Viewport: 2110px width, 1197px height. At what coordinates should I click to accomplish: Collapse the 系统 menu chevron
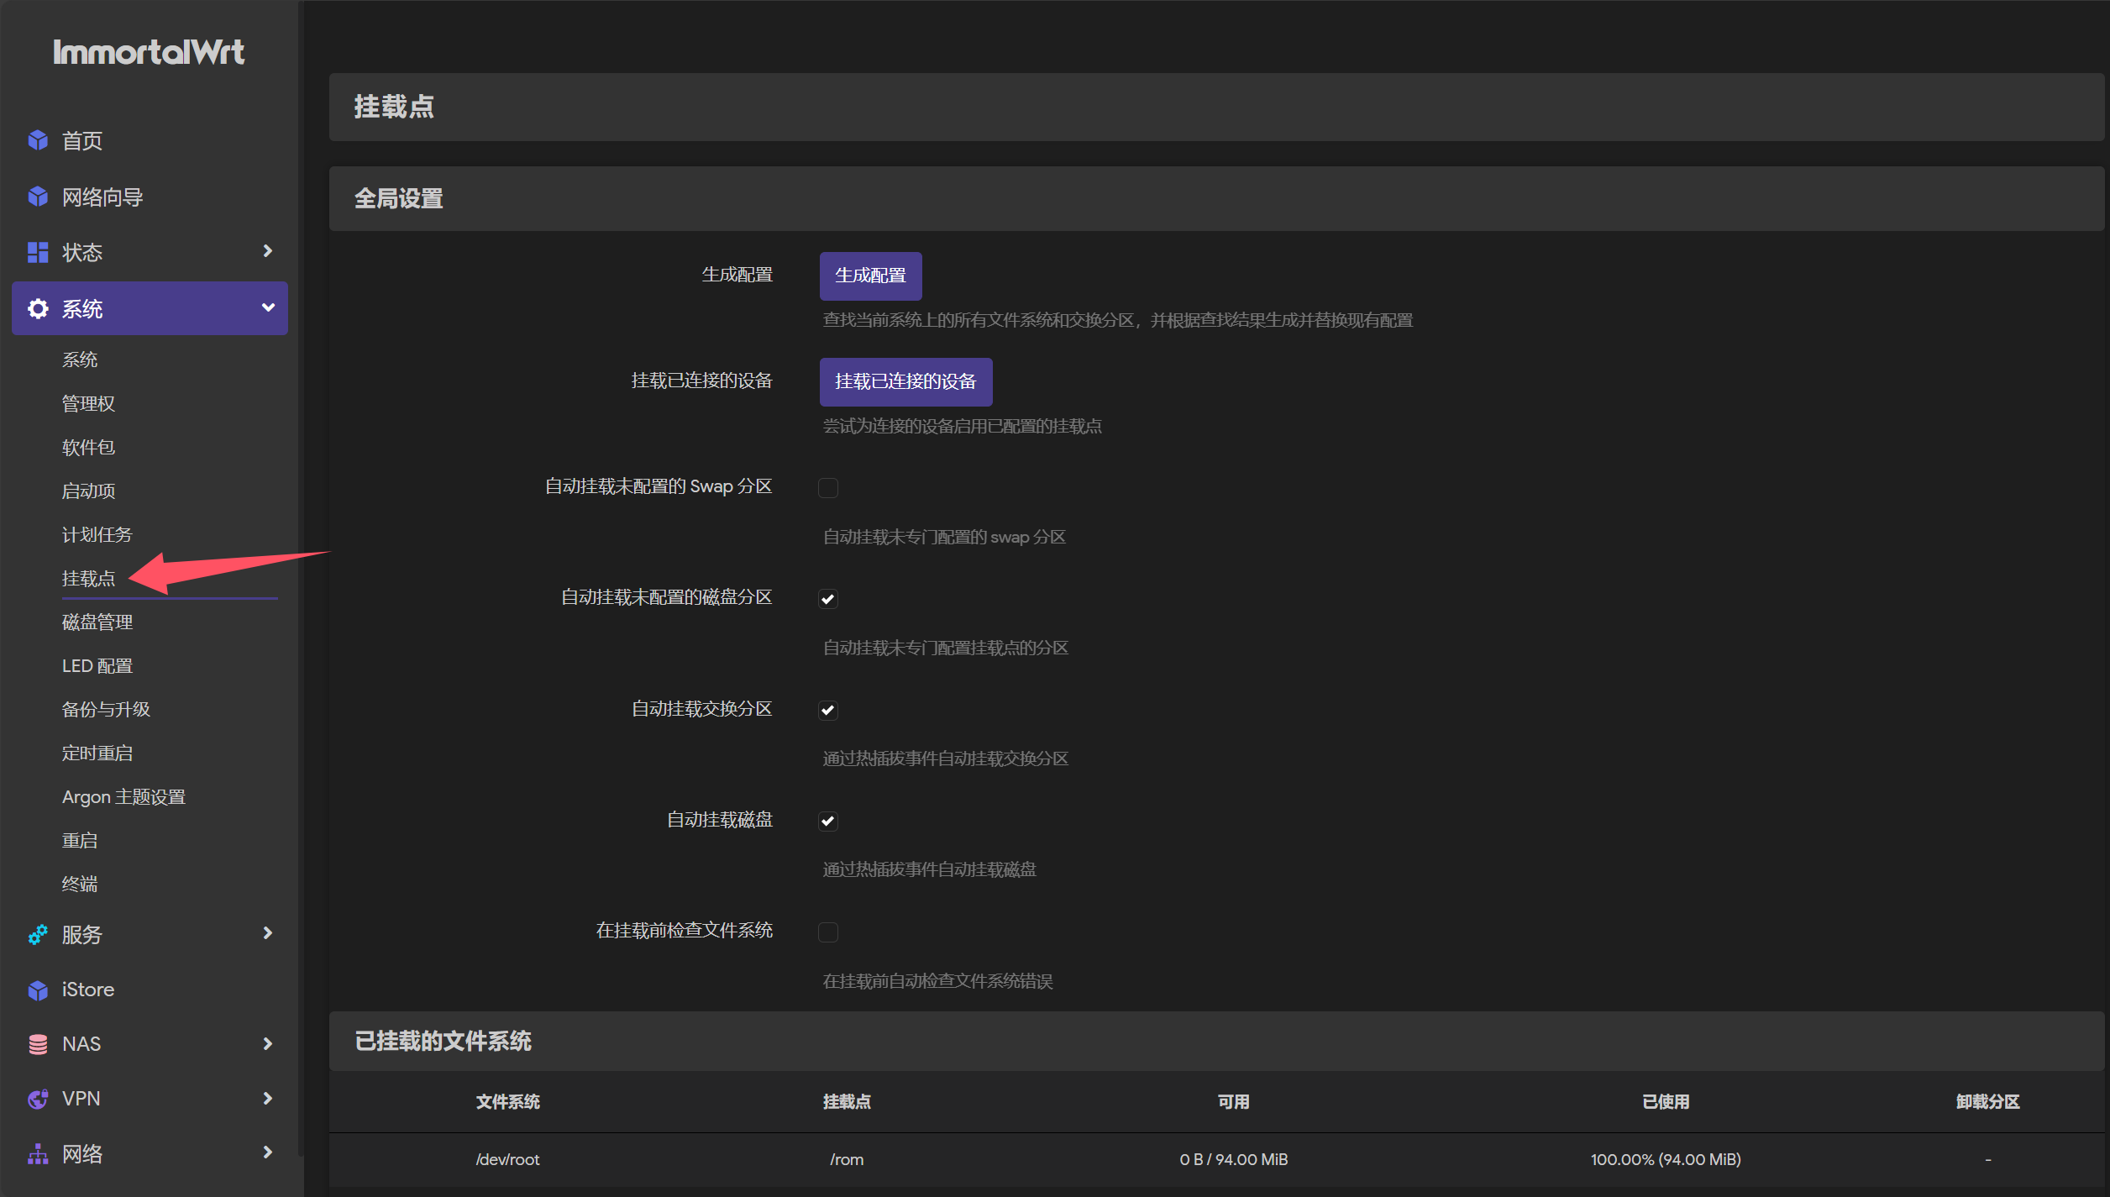click(x=268, y=307)
